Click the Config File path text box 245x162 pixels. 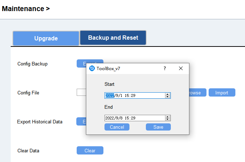point(81,93)
